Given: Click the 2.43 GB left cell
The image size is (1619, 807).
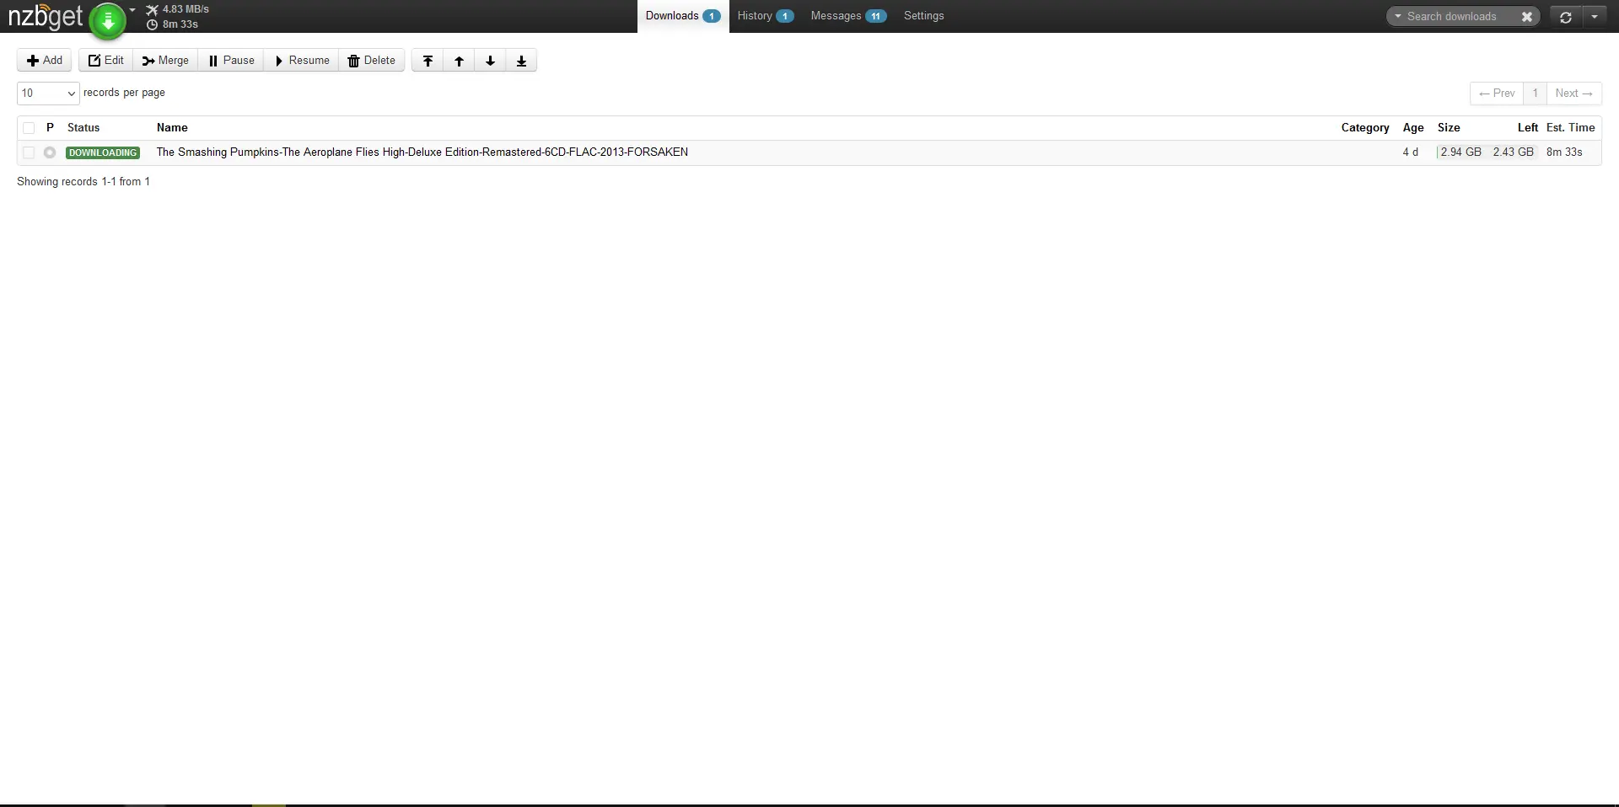Looking at the screenshot, I should tap(1513, 152).
